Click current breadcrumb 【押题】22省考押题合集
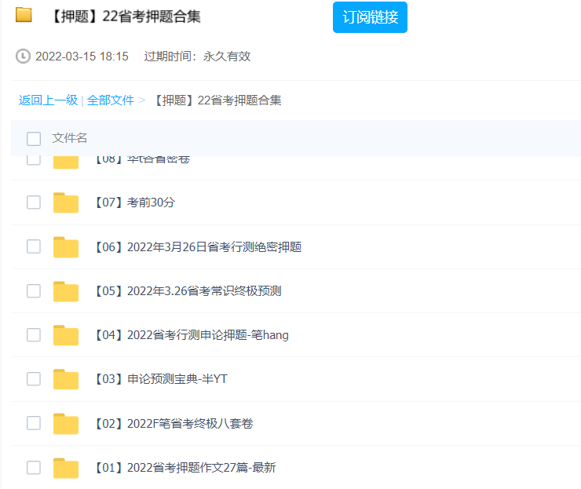Viewport: 581px width, 489px height. point(217,100)
